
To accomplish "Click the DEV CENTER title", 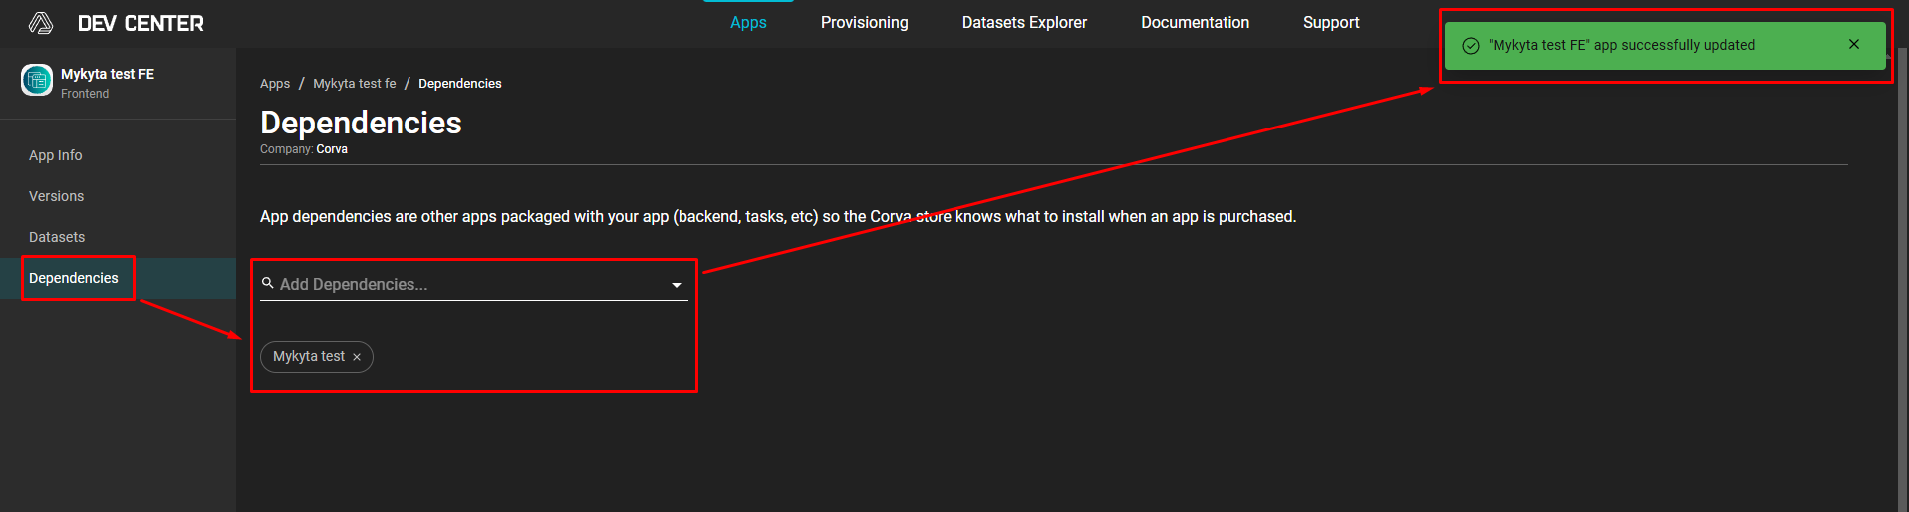I will click(140, 23).
